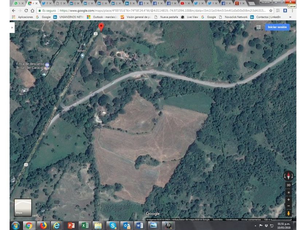
Task: Switch to the WhatsApp tab
Action: [18, 3]
